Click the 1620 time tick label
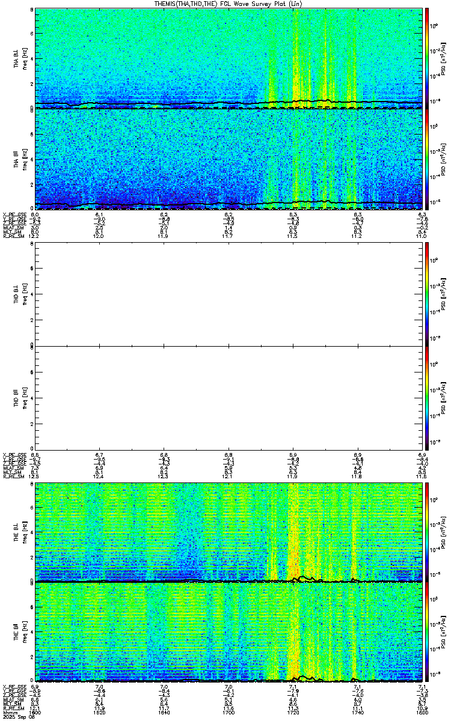 pyautogui.click(x=99, y=713)
